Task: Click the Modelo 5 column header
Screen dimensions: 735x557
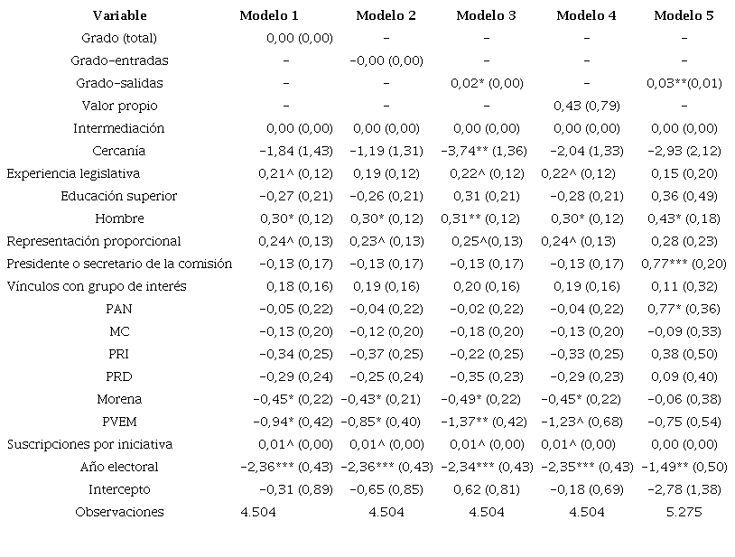Action: coord(684,15)
